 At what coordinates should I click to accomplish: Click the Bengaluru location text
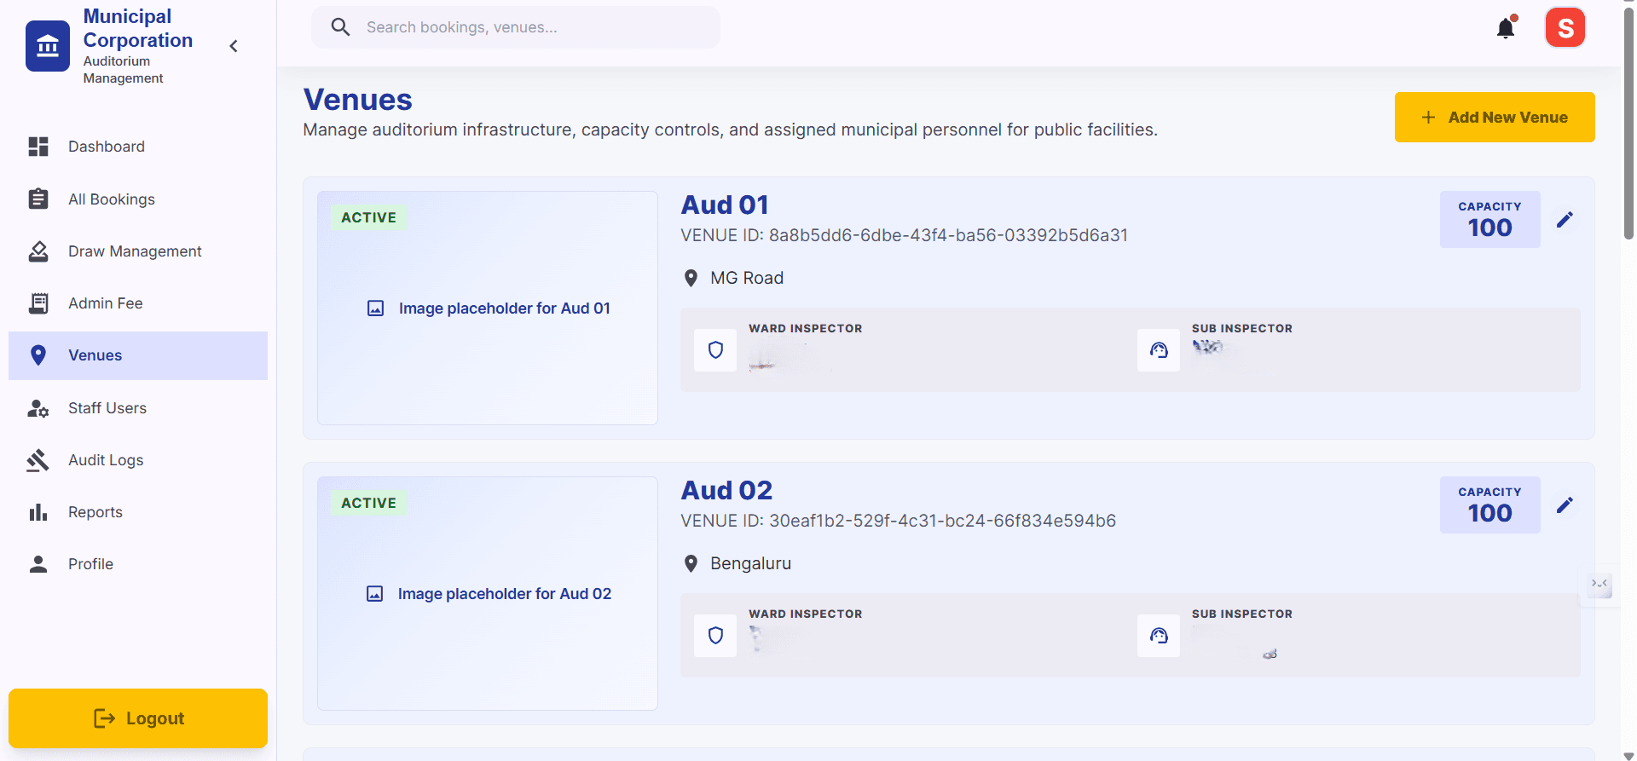click(x=750, y=563)
